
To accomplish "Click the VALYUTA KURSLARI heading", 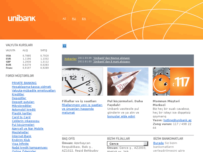I will click(x=19, y=45).
